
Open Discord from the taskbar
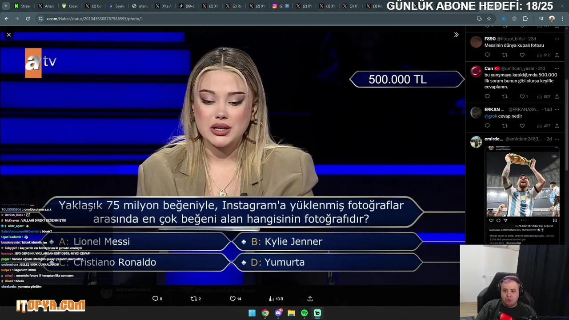coord(278,313)
